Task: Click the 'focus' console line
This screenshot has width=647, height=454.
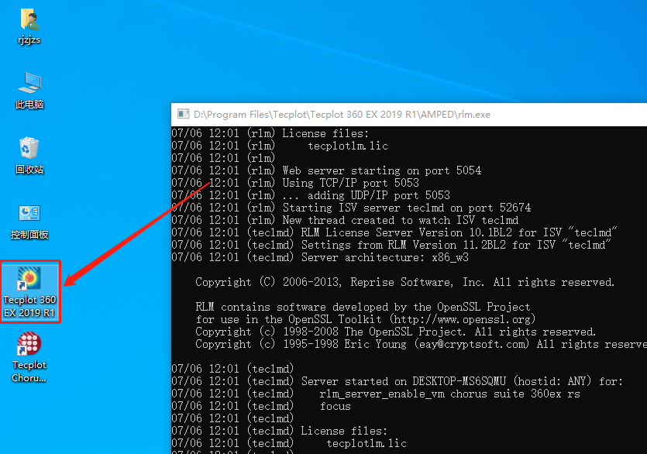Action: click(335, 406)
